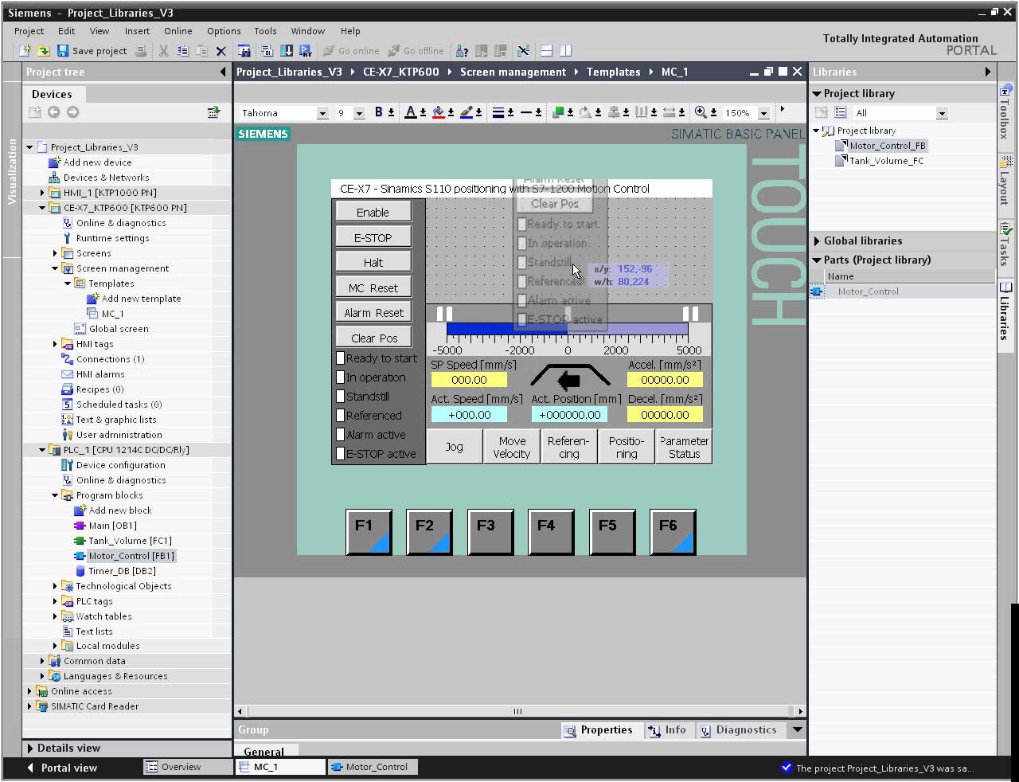The height and width of the screenshot is (782, 1019).
Task: Click the border color brush icon
Action: pyautogui.click(x=466, y=112)
